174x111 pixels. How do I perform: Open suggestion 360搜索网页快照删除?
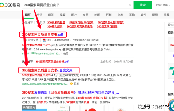(x=79, y=27)
